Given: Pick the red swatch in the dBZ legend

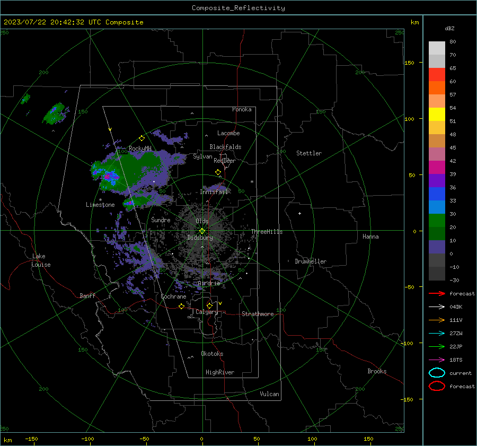Looking at the screenshot, I should (437, 75).
